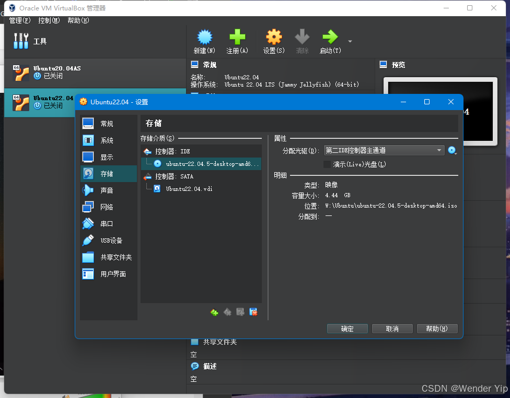Click the 描述 speech bubble icon
Viewport: 510px width, 398px height.
(x=195, y=366)
